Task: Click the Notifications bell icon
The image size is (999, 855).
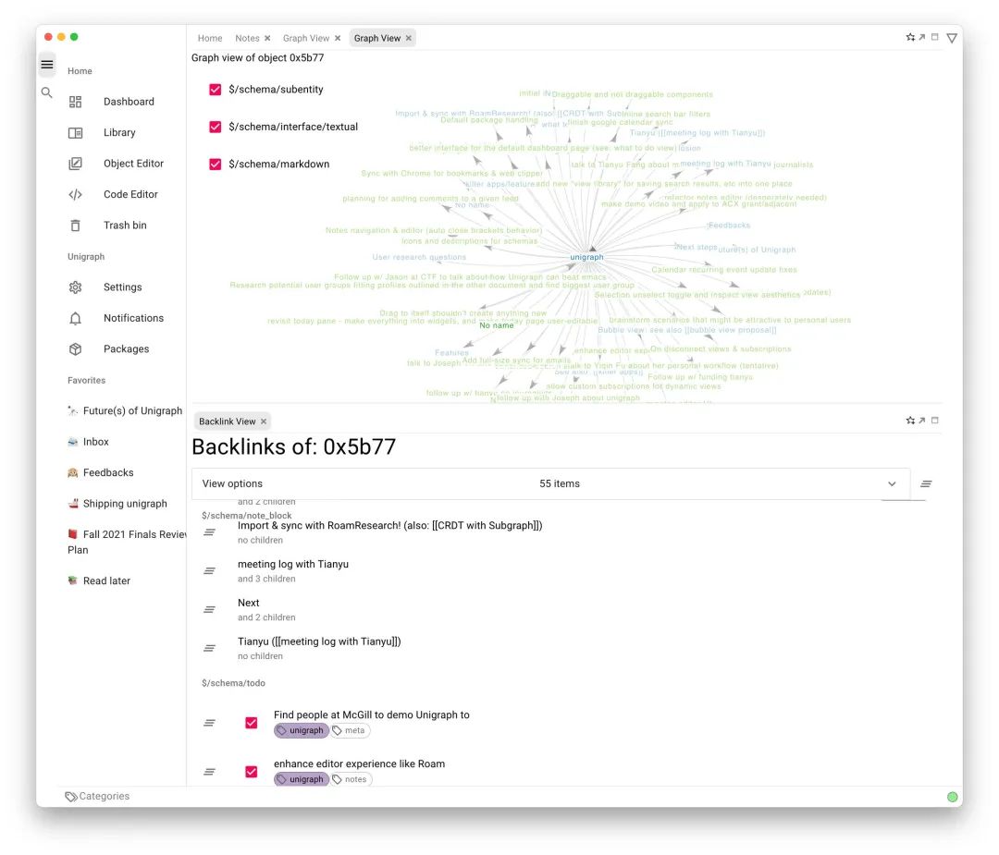Action: point(75,318)
